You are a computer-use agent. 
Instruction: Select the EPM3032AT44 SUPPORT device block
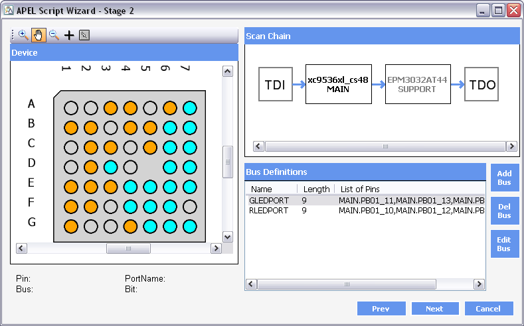point(417,84)
